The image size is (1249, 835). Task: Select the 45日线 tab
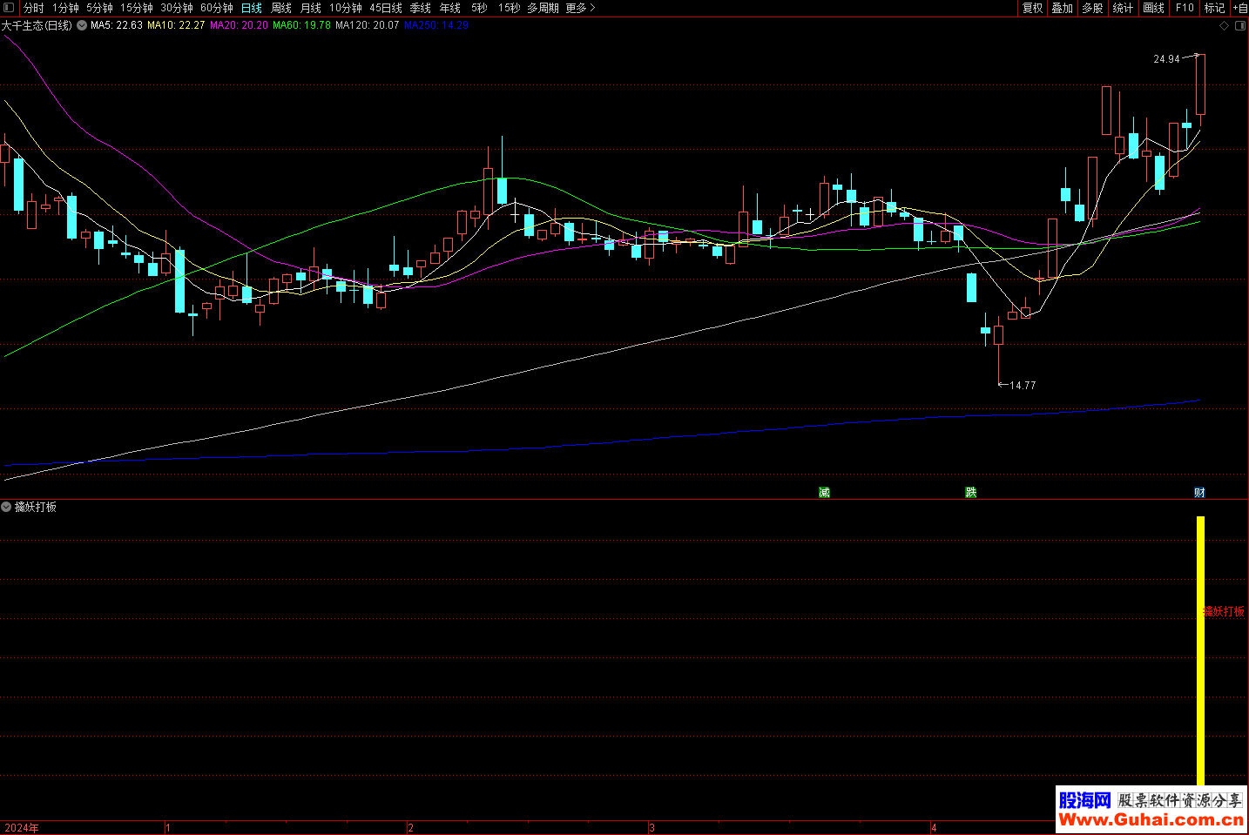(x=385, y=8)
